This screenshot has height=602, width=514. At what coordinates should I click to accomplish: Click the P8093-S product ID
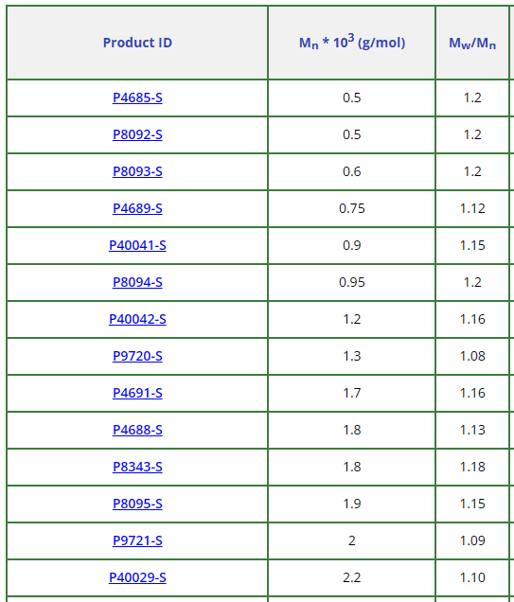pos(137,171)
